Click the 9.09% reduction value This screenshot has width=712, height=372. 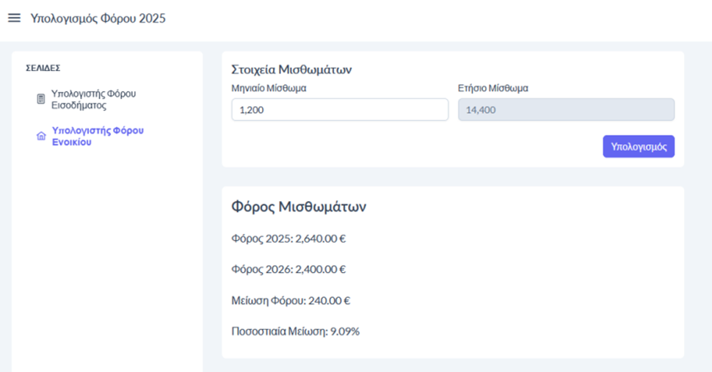pyautogui.click(x=345, y=331)
